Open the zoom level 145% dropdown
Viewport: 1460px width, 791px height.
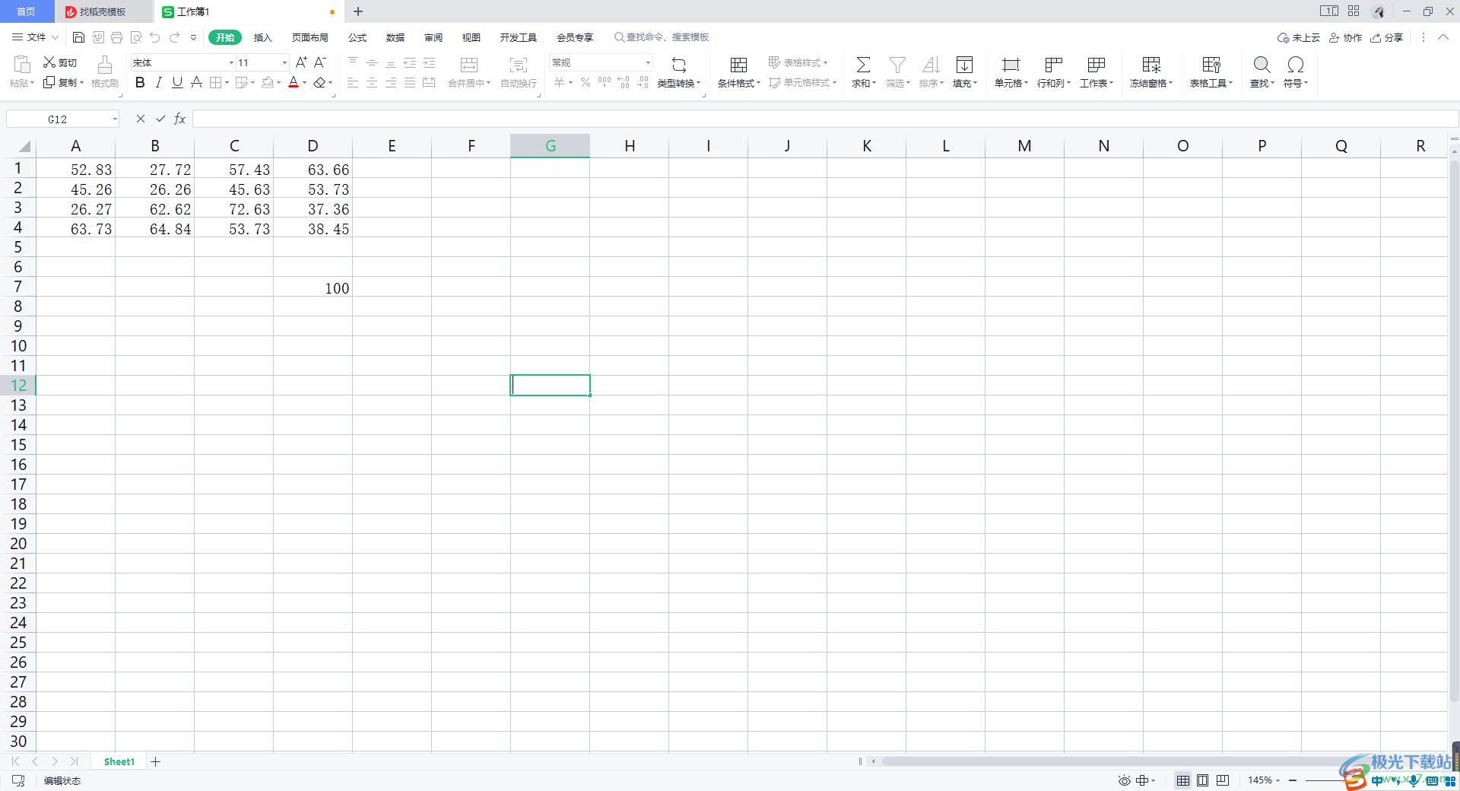1264,780
